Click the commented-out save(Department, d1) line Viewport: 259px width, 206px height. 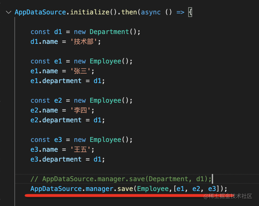121,179
